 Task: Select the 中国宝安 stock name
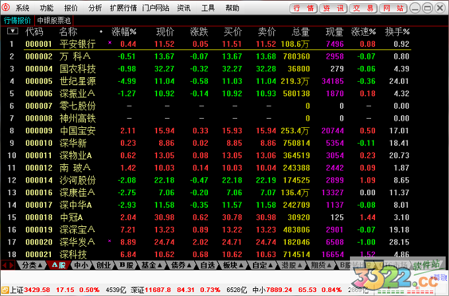[78, 131]
